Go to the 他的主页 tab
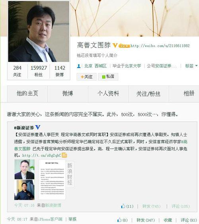199x224 pixels. click(27, 94)
